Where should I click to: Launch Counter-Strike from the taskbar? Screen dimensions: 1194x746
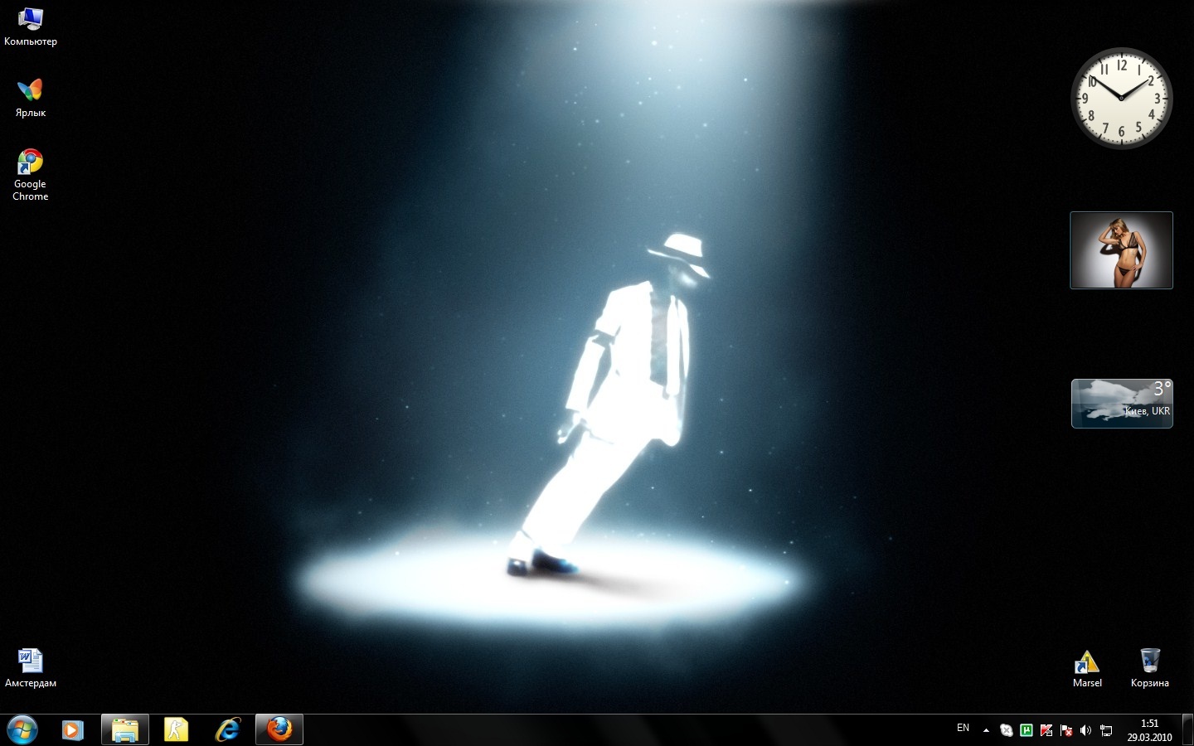point(177,729)
